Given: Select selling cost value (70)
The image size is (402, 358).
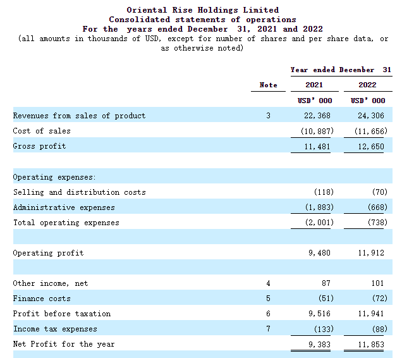Looking at the screenshot, I should point(380,192).
